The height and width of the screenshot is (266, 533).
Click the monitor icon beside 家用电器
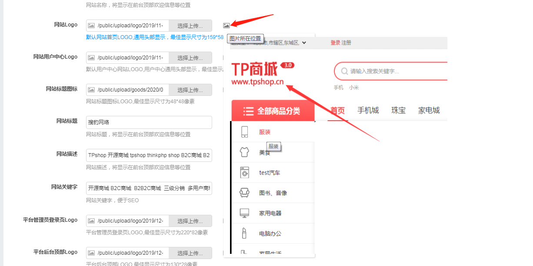click(x=244, y=213)
